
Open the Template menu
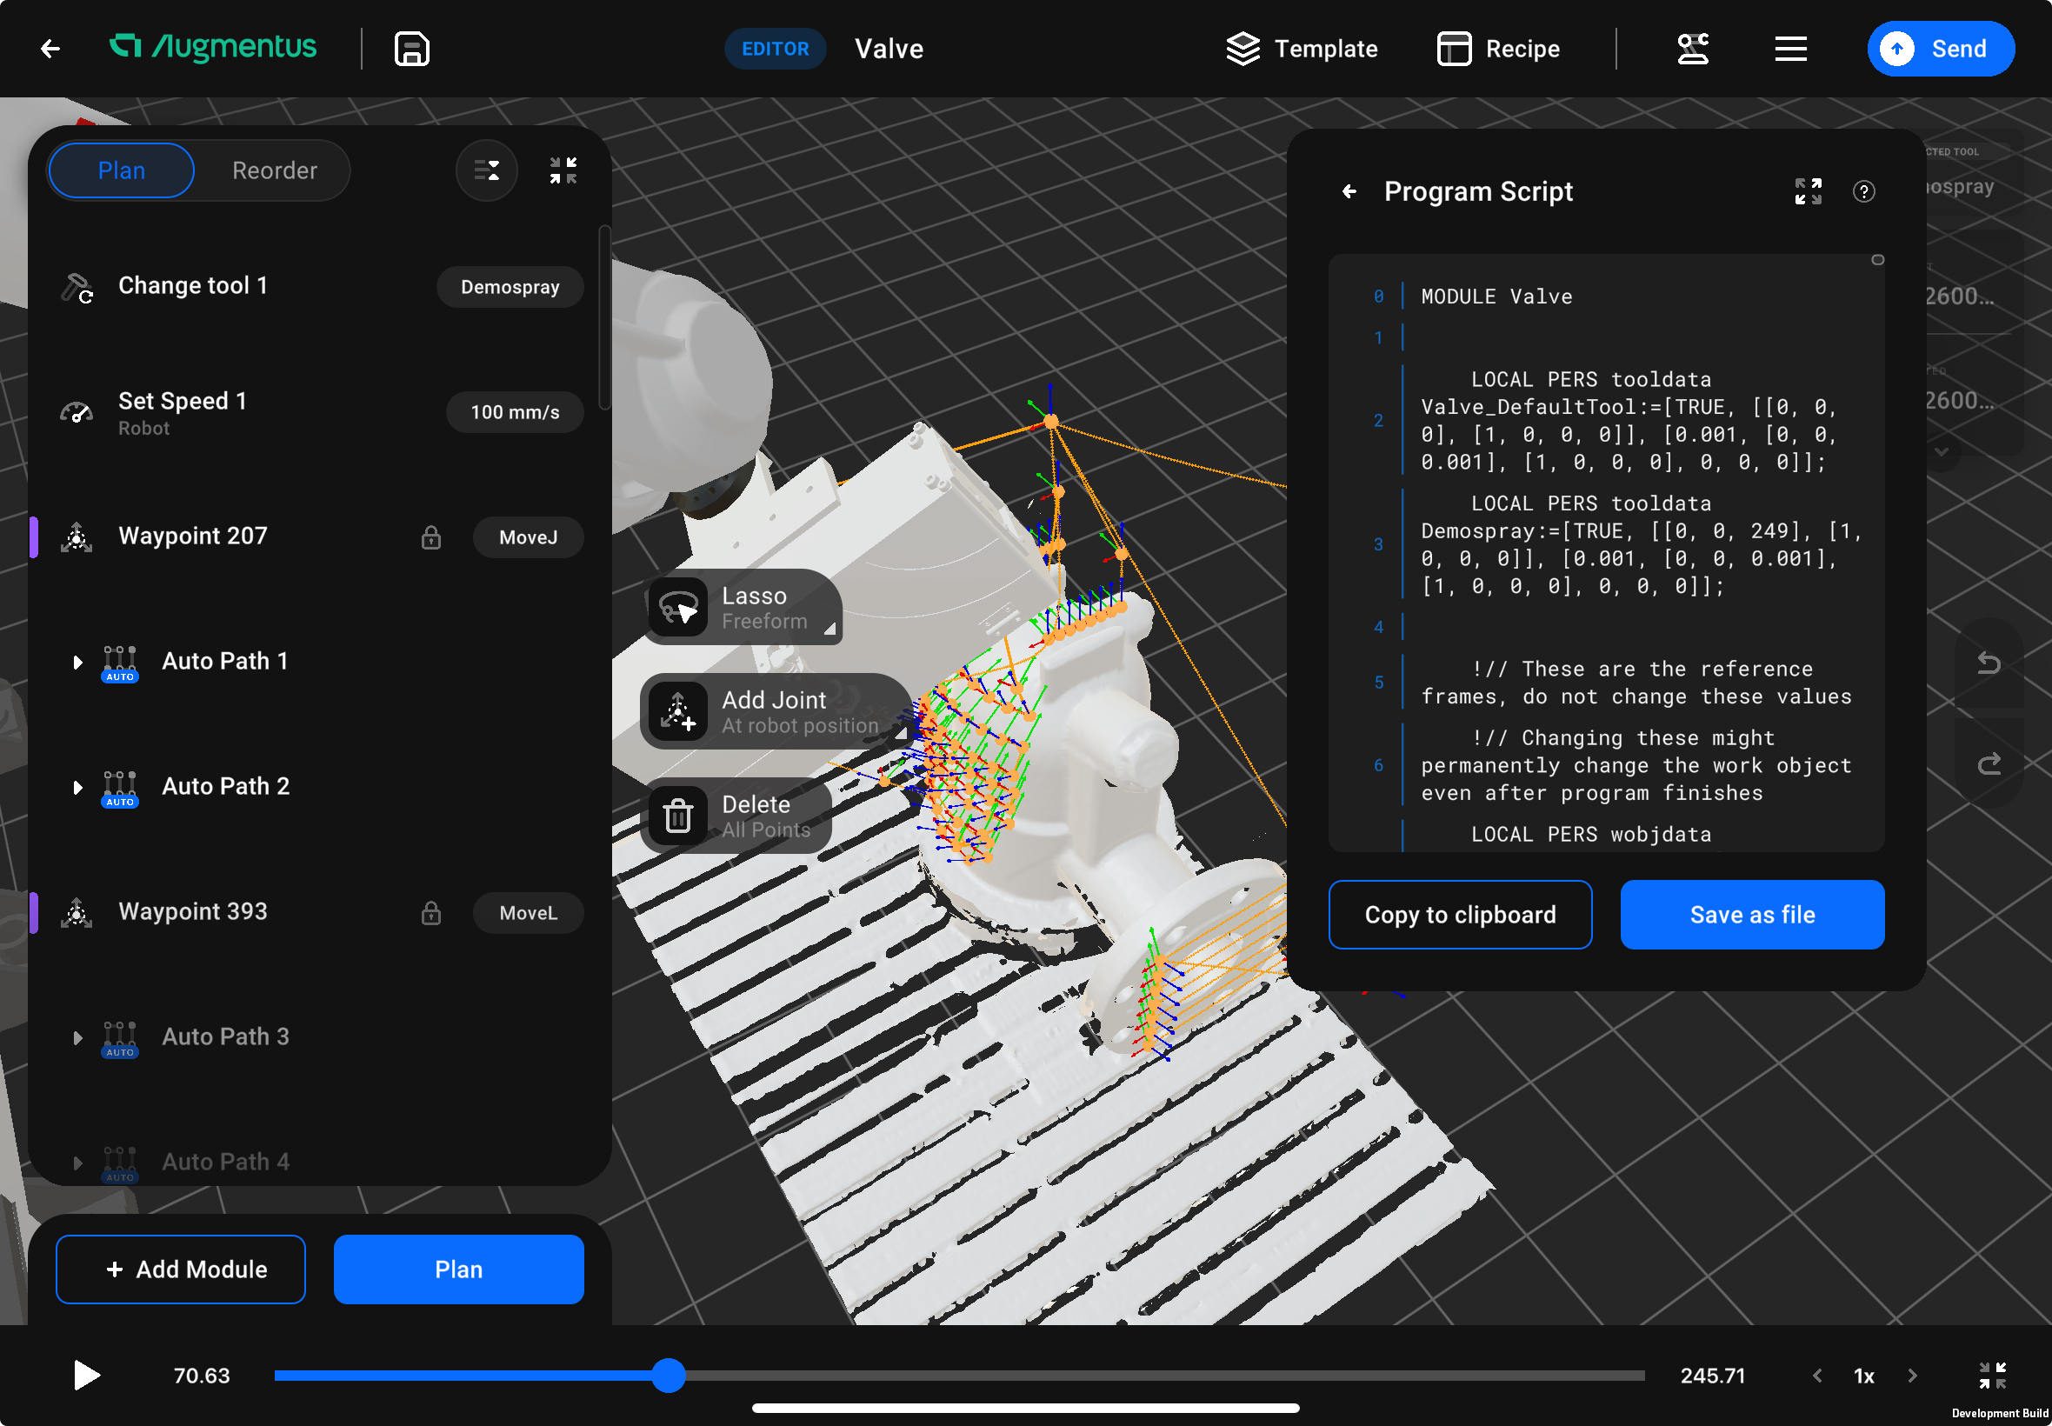coord(1302,50)
